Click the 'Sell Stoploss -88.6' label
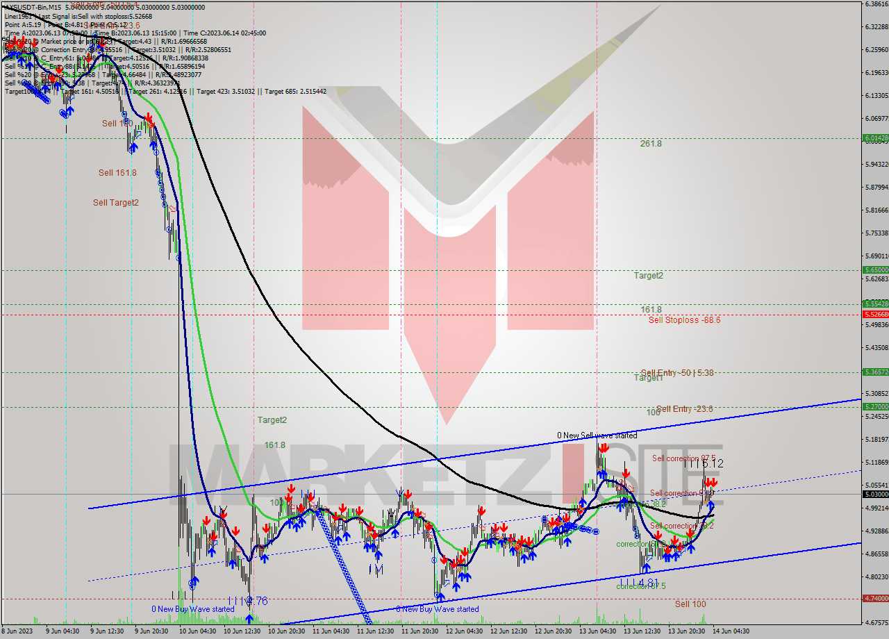889x639 pixels. click(x=684, y=320)
